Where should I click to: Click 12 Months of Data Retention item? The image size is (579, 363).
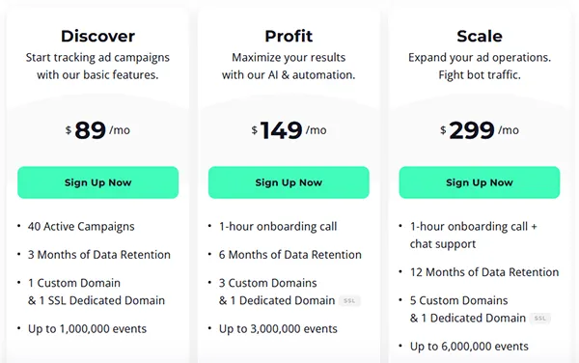click(x=484, y=272)
